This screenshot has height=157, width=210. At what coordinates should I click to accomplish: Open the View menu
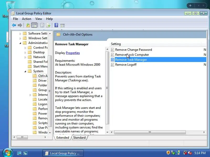pyautogui.click(x=39, y=19)
